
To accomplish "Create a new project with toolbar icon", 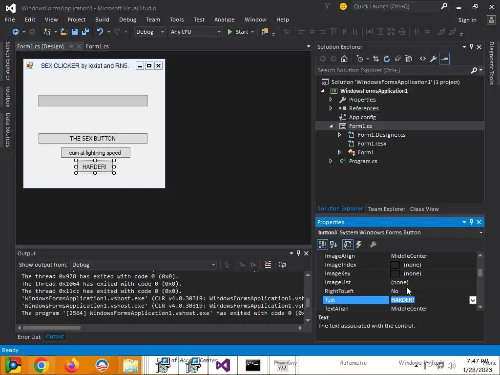I will click(x=47, y=32).
